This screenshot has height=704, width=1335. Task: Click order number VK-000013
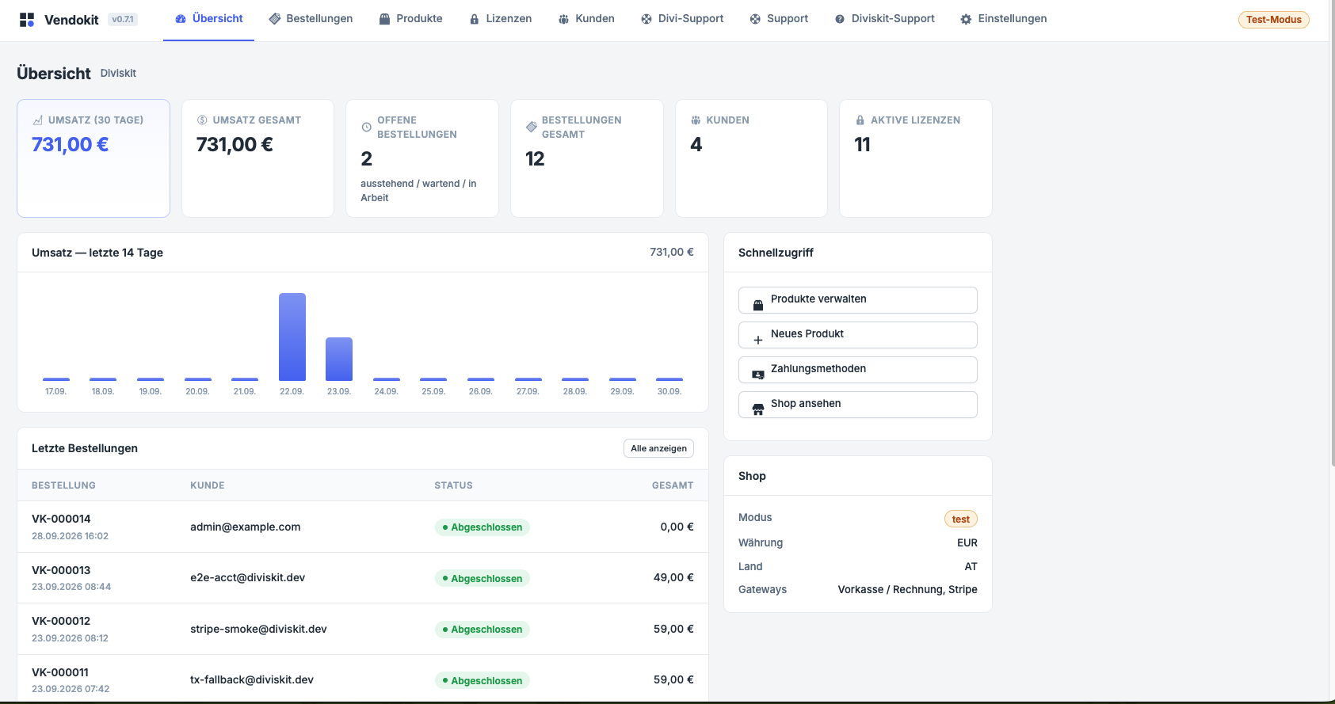pos(61,570)
